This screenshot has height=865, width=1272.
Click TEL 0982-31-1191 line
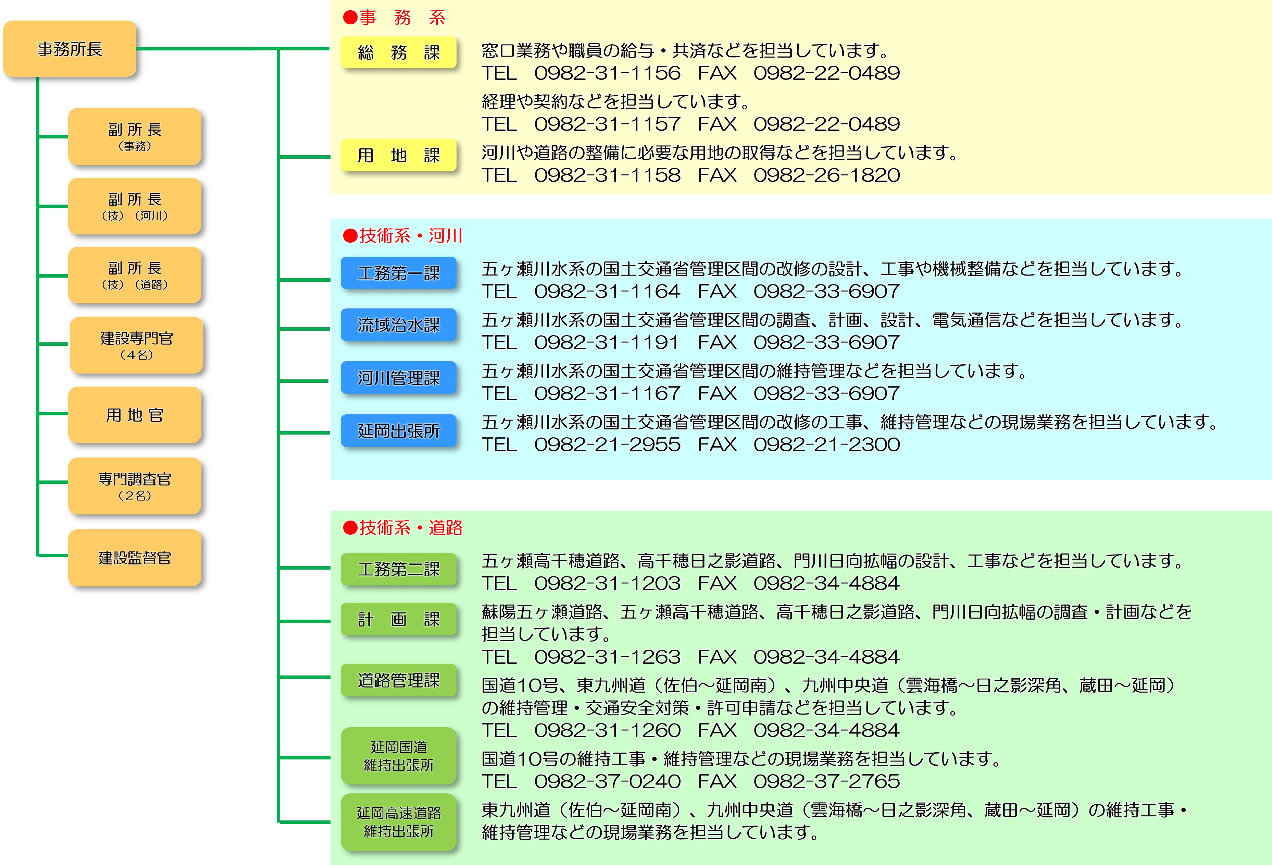pos(691,342)
